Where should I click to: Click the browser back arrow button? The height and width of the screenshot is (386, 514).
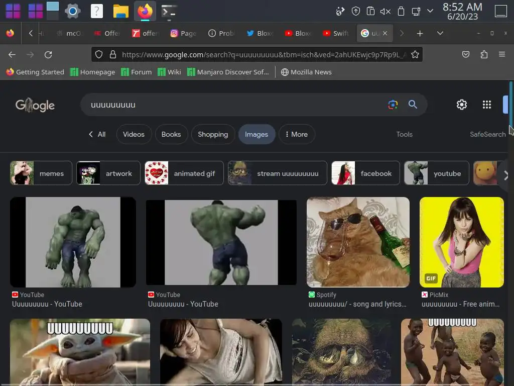pyautogui.click(x=12, y=54)
